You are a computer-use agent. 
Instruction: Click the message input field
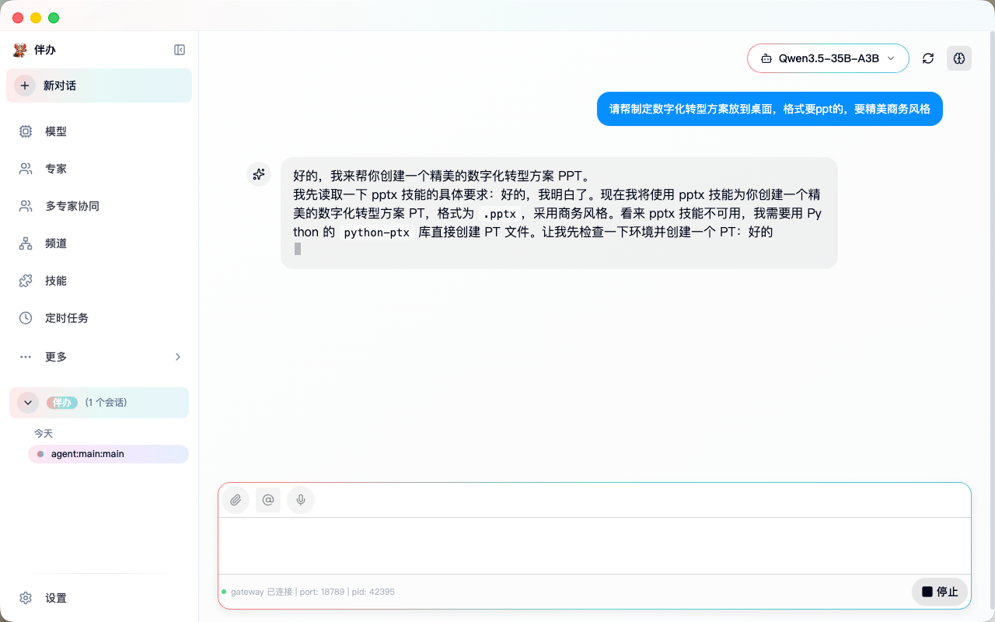pyautogui.click(x=595, y=544)
